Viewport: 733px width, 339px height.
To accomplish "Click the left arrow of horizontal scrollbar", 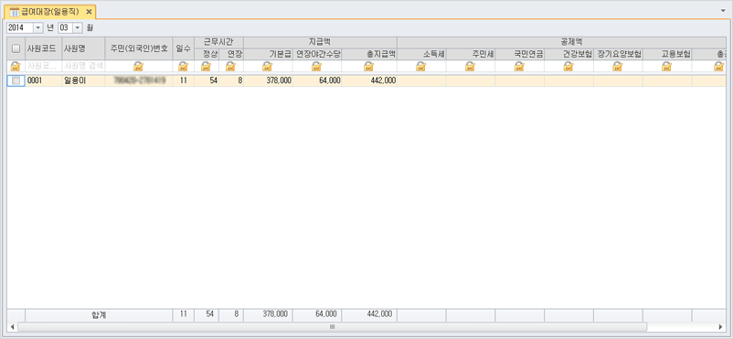I will coord(13,326).
